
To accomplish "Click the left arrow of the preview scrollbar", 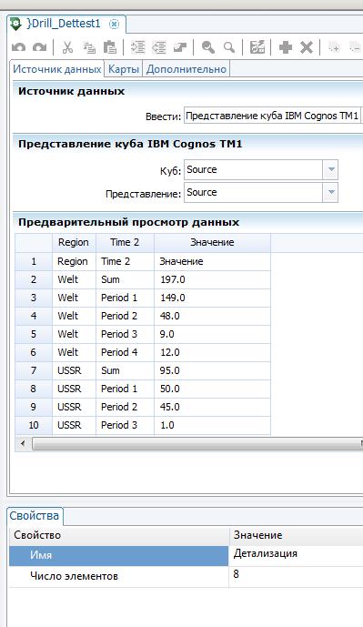I will (23, 443).
